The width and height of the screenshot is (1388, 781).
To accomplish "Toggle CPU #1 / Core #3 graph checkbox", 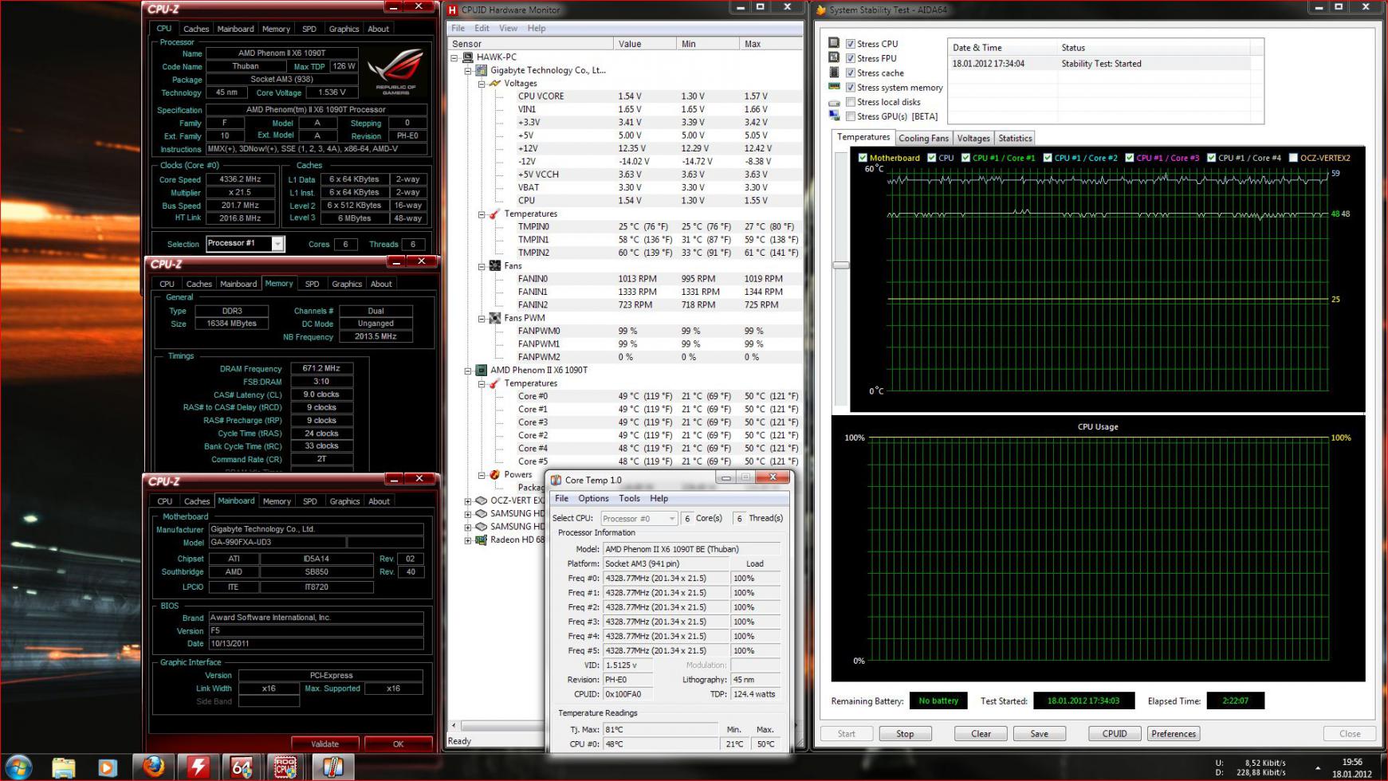I will tap(1130, 158).
